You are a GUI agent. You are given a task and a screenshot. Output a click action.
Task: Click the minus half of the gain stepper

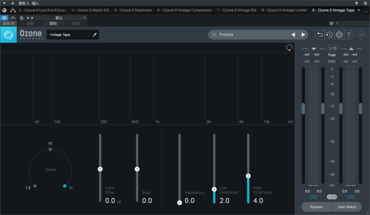pyautogui.click(x=330, y=197)
